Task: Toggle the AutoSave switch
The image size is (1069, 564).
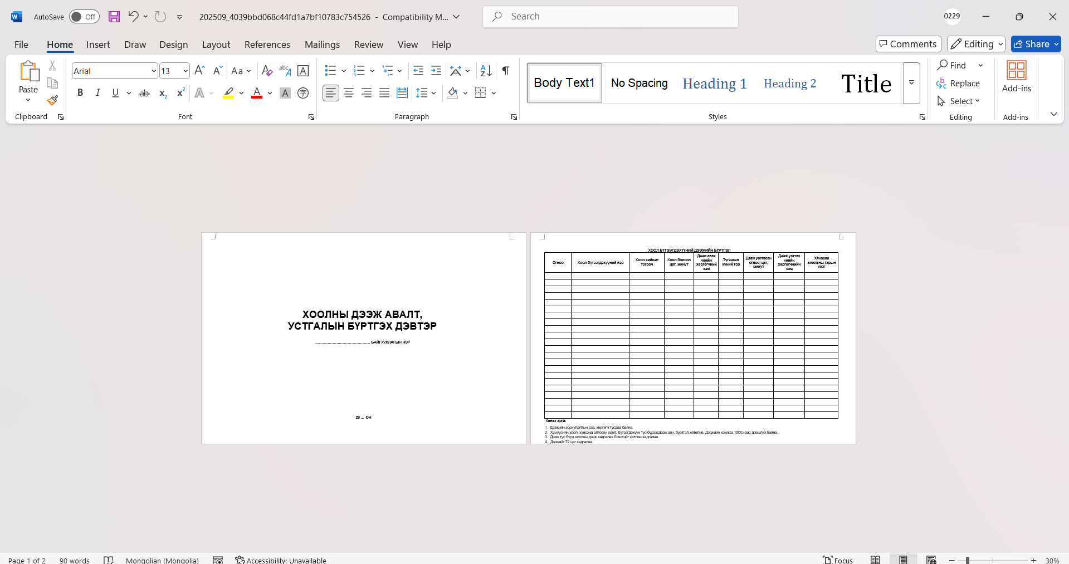Action: [x=84, y=17]
